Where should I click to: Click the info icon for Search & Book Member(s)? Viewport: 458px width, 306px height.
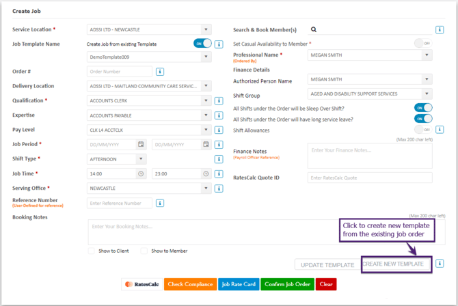tap(440, 29)
